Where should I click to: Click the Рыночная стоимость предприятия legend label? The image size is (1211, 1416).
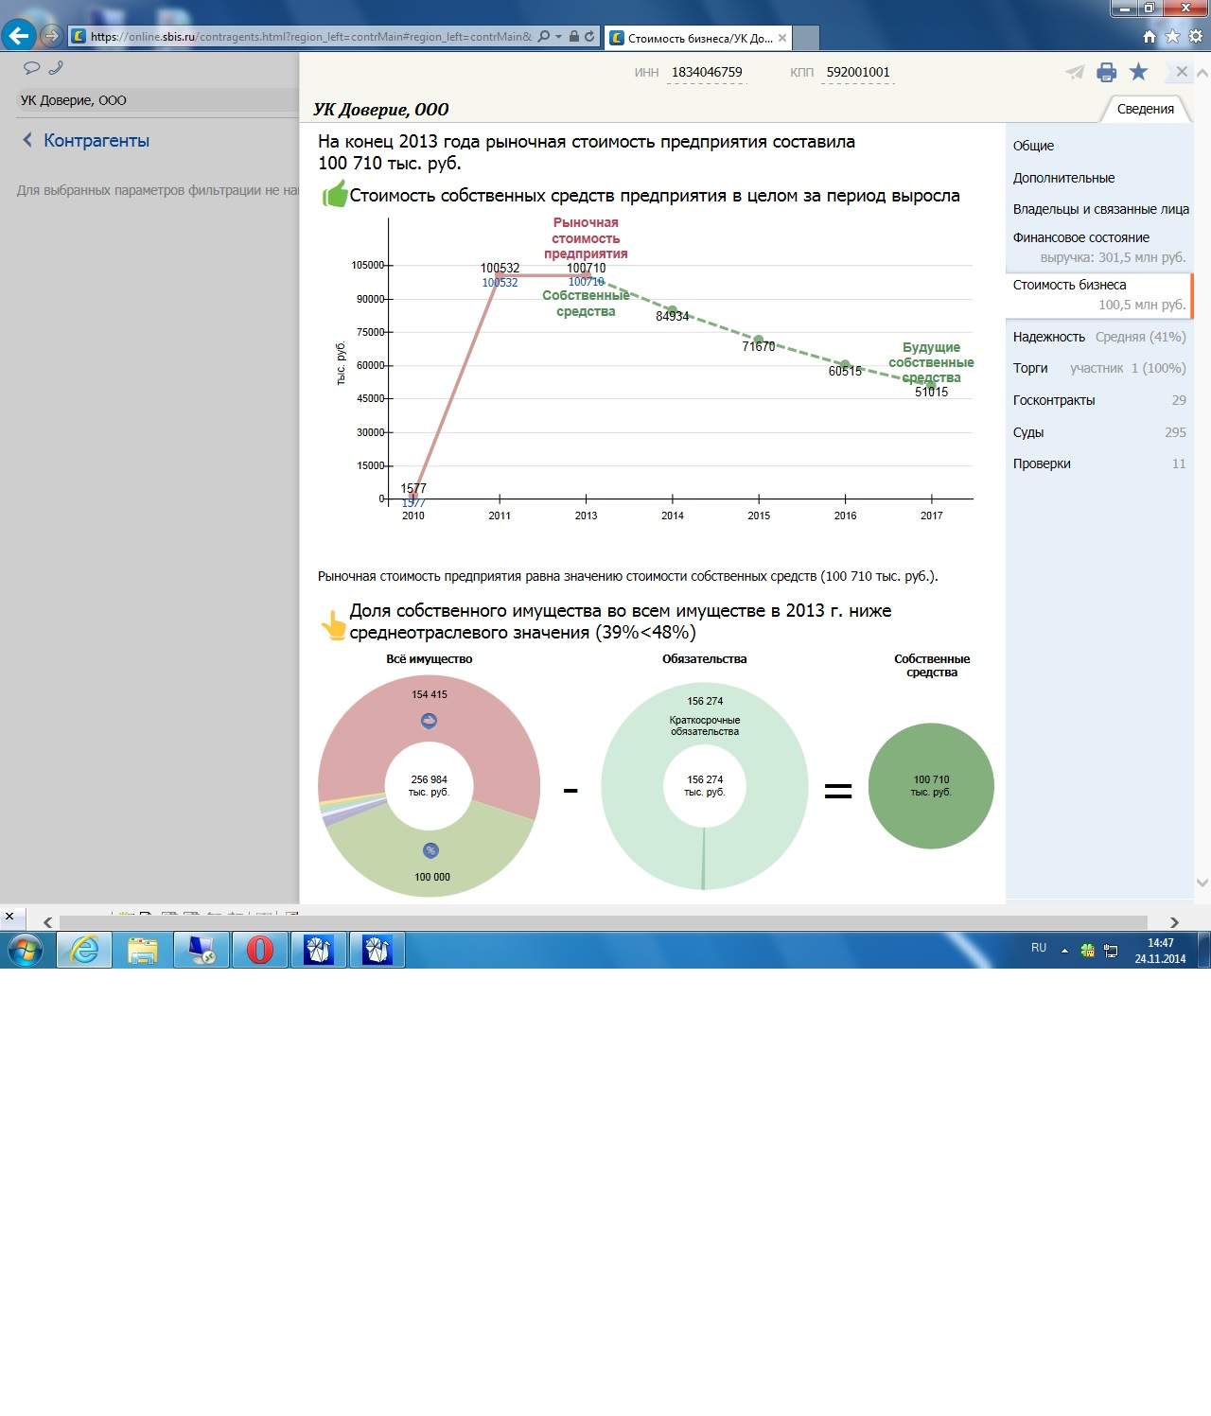click(x=586, y=238)
